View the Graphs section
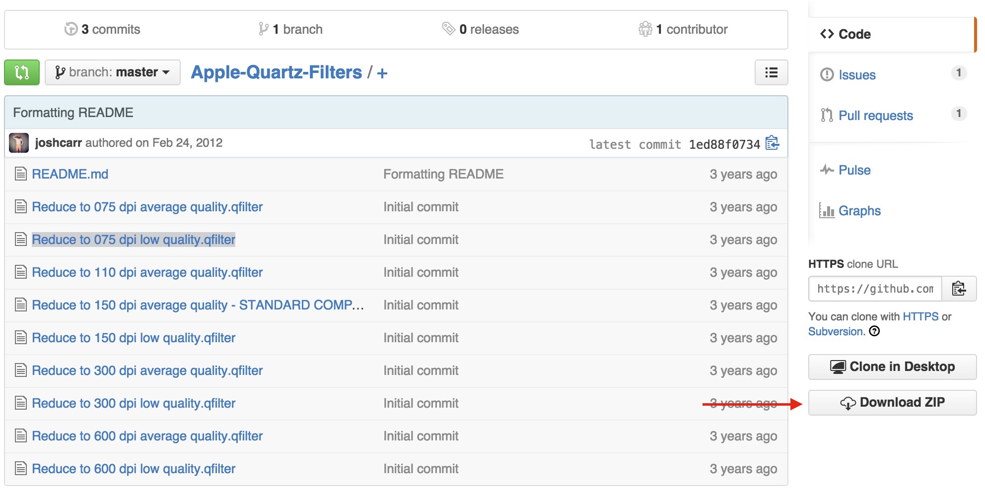 point(859,211)
